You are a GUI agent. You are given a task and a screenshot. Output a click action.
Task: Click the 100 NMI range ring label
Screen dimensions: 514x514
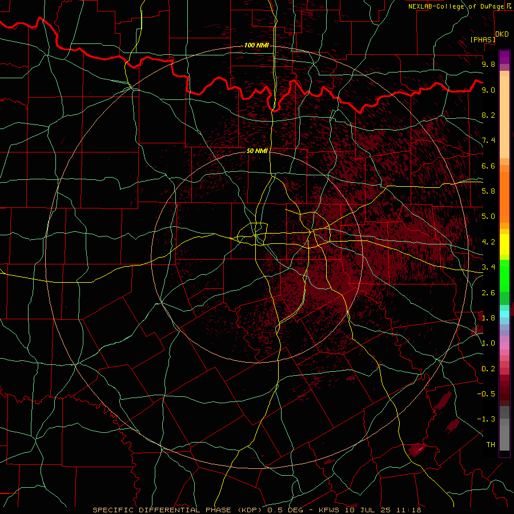point(256,45)
